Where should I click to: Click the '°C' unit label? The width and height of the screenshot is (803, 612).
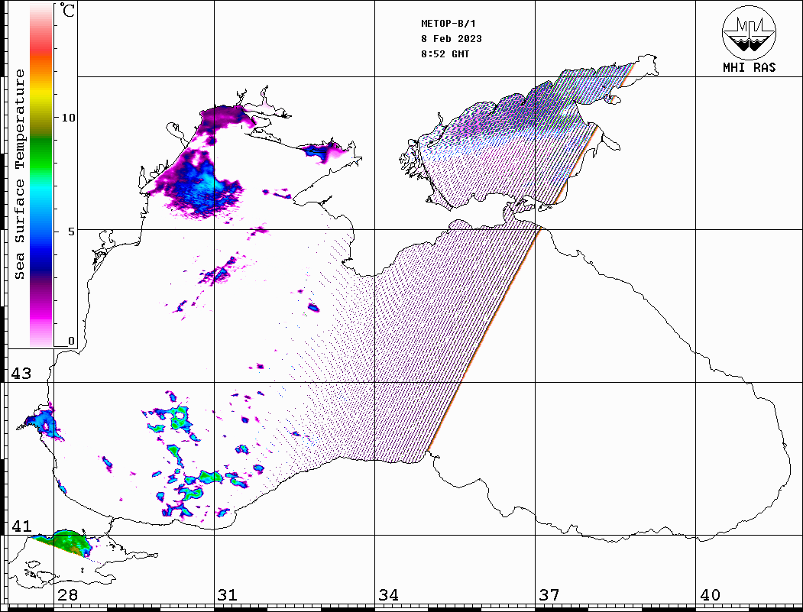(67, 10)
